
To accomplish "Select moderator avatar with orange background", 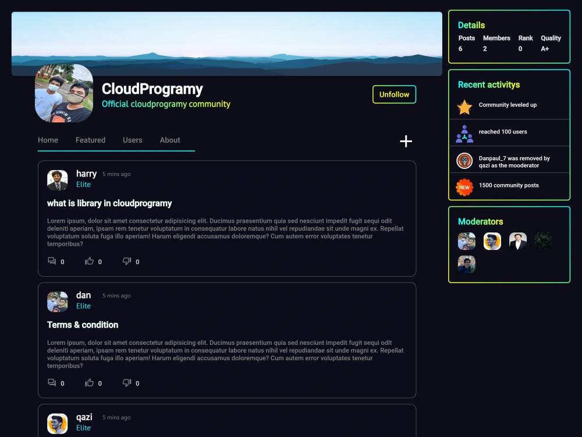I will point(492,241).
